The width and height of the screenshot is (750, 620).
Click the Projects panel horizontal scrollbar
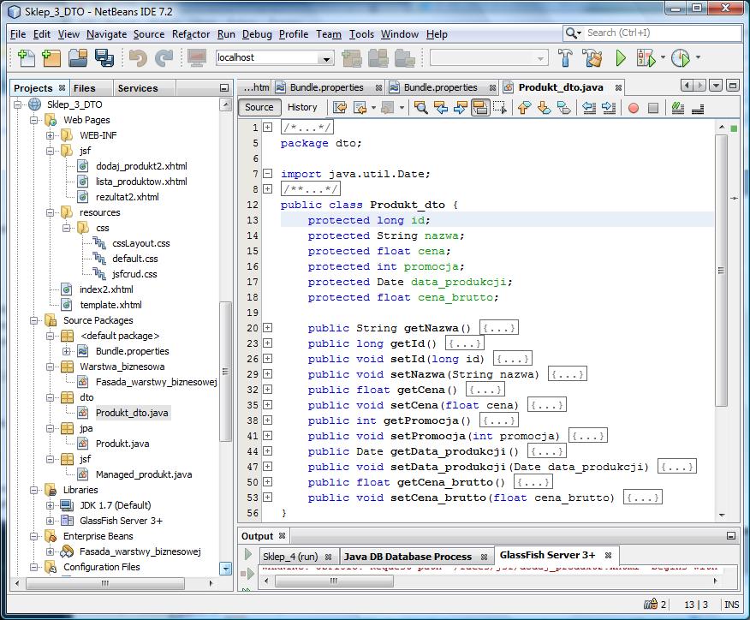coord(105,583)
